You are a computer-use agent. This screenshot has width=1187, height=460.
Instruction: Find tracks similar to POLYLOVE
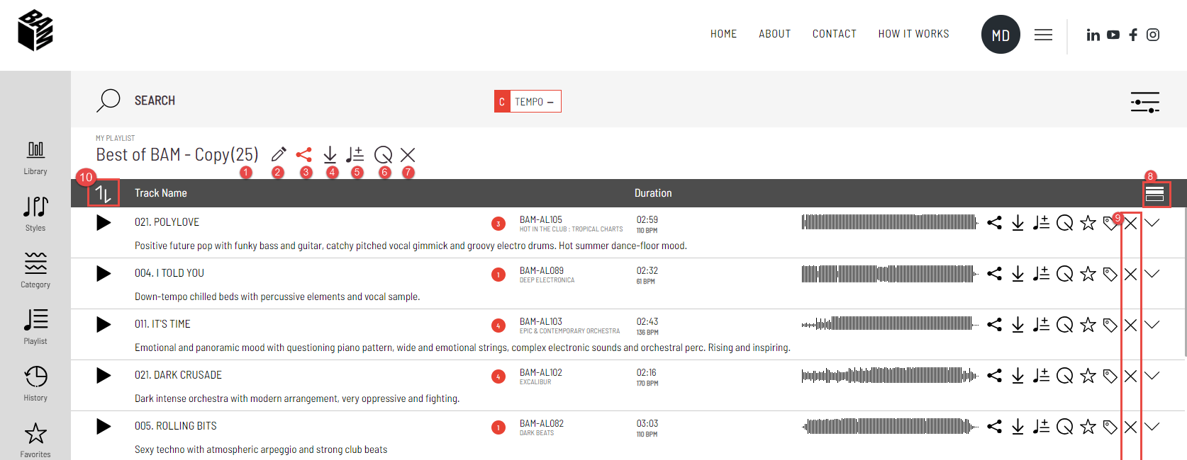1064,224
